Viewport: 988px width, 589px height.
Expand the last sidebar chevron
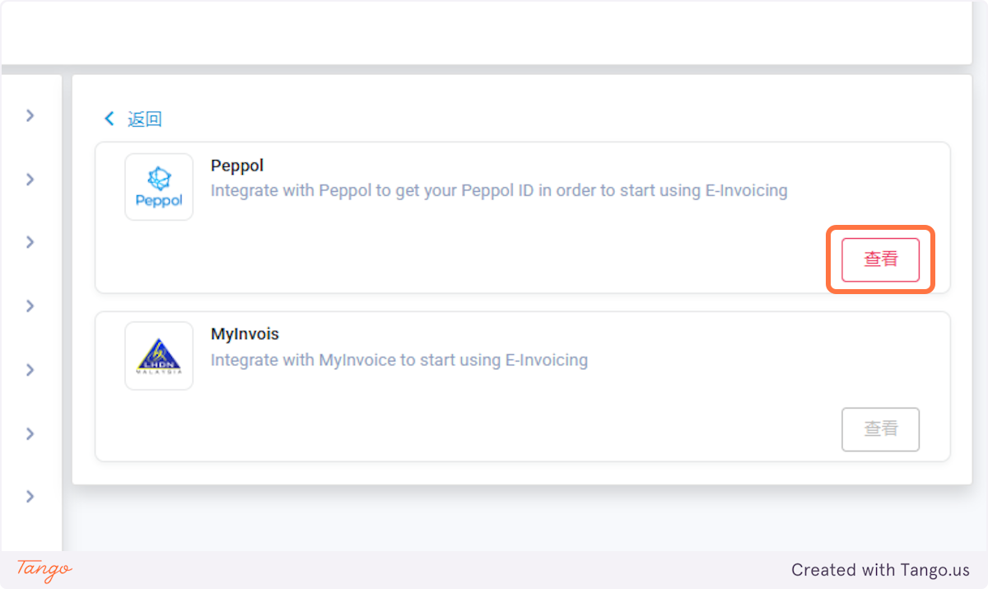pos(30,496)
